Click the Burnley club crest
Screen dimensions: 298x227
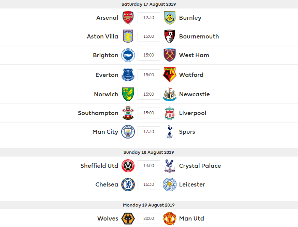coord(170,18)
